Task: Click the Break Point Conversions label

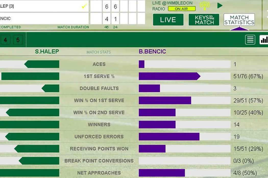Action: coord(99,161)
